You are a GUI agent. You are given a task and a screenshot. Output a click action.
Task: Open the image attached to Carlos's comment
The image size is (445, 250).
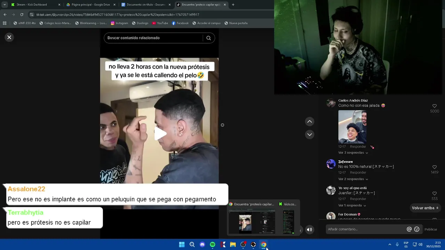(x=352, y=127)
